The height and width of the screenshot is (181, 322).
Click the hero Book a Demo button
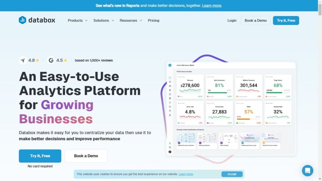click(x=86, y=156)
